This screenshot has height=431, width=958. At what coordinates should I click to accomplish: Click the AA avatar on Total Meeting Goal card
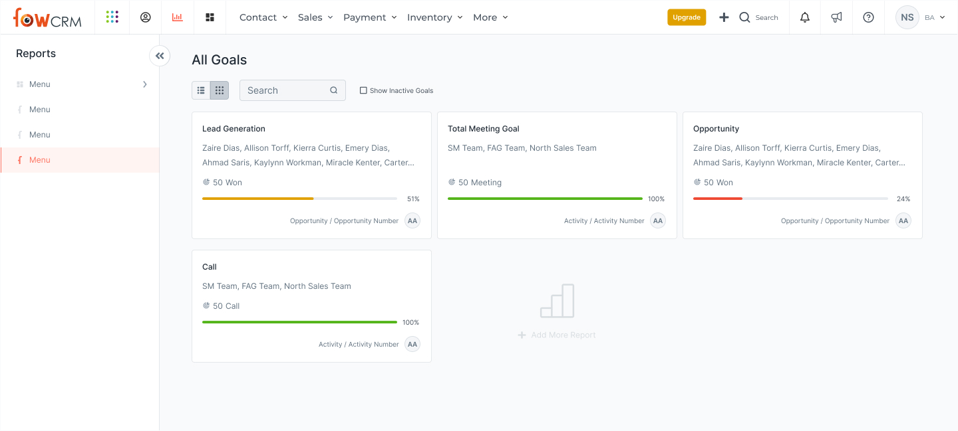(x=658, y=220)
